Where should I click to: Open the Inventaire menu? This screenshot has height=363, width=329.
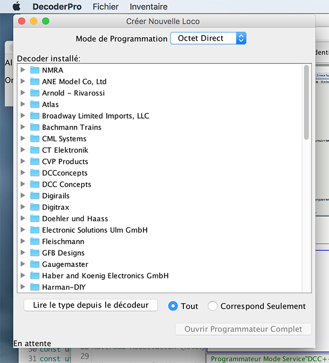coord(148,6)
